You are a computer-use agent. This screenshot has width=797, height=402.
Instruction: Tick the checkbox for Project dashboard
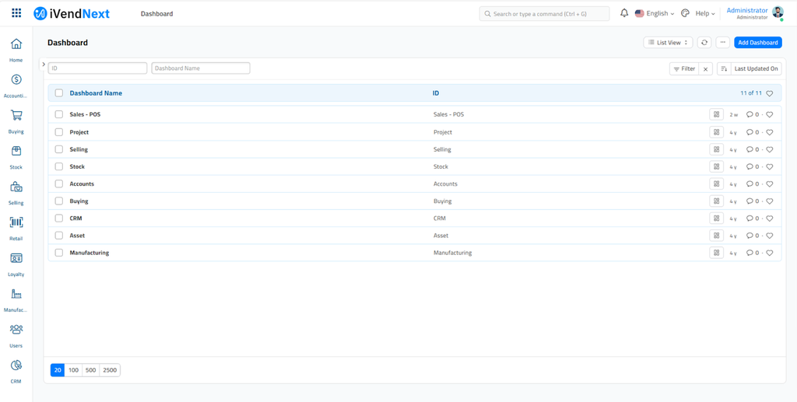[59, 132]
